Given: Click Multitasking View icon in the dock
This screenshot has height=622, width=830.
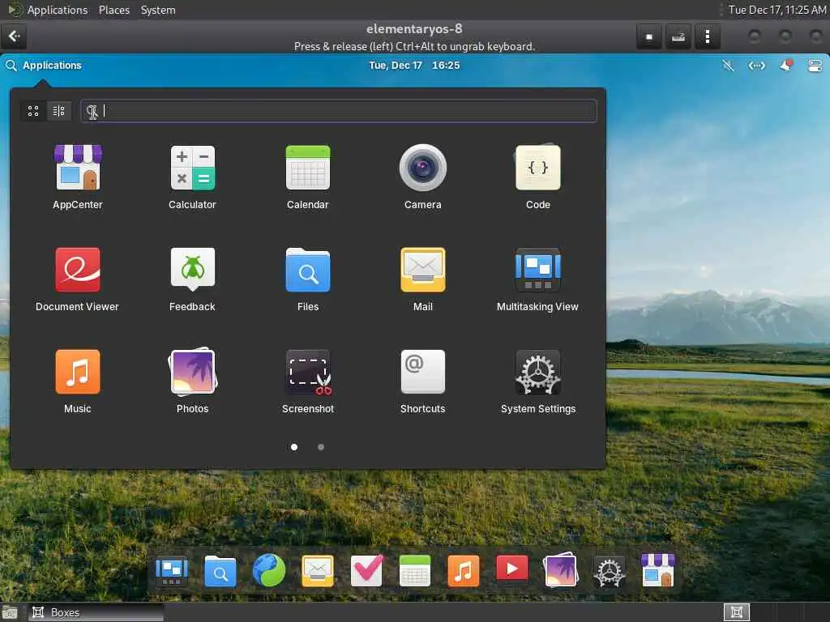Looking at the screenshot, I should pos(172,571).
